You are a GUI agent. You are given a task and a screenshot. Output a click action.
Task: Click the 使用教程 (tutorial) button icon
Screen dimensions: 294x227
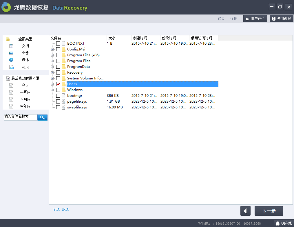pyautogui.click(x=273, y=19)
